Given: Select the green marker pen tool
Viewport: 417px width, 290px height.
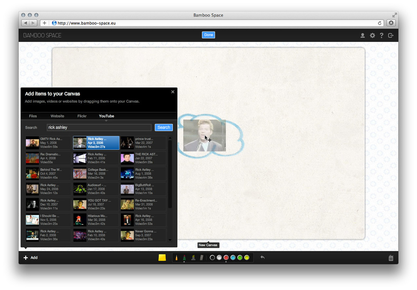Looking at the screenshot, I should point(184,258).
